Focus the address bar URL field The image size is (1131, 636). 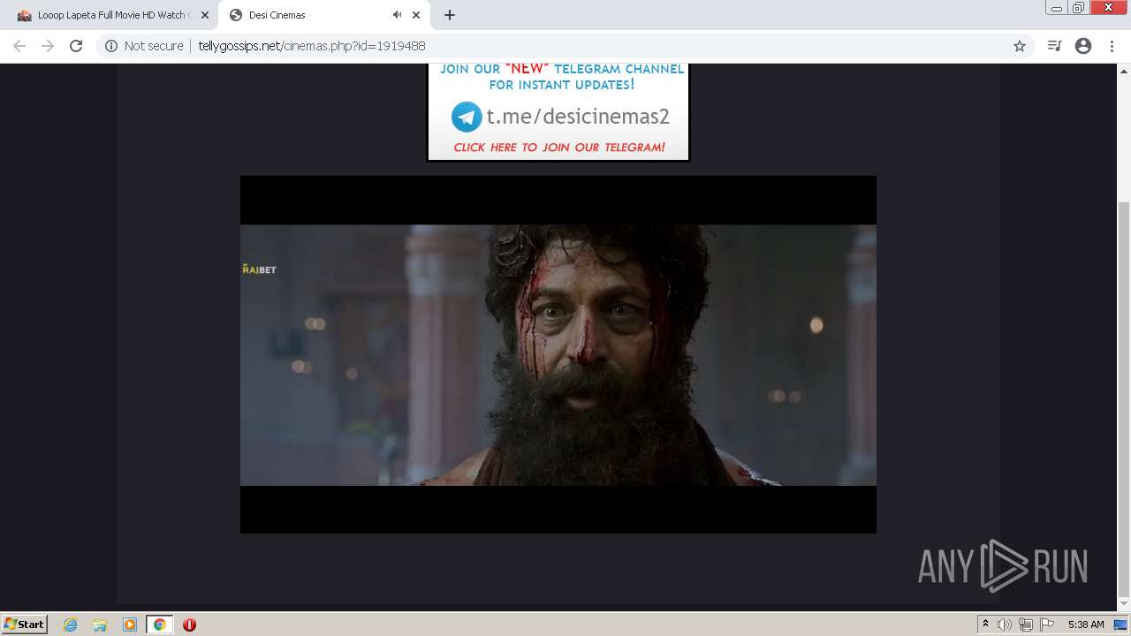tap(565, 46)
